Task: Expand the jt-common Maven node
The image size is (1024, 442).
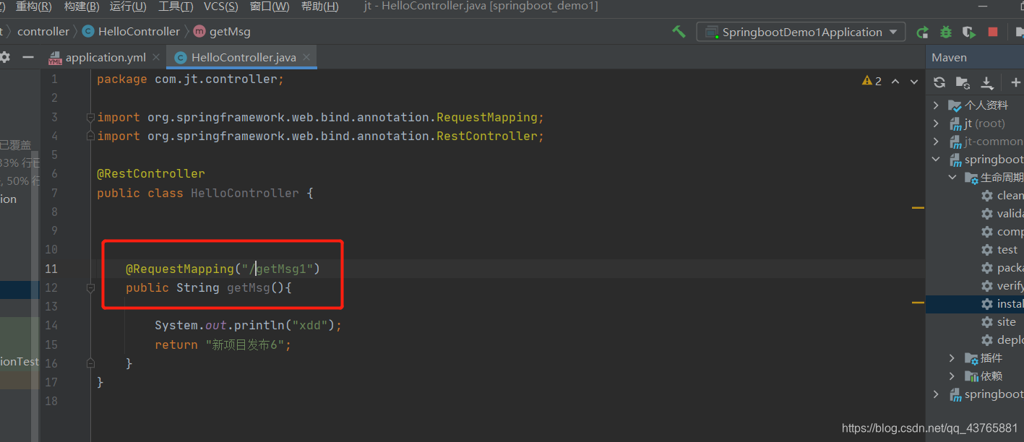Action: coord(937,142)
